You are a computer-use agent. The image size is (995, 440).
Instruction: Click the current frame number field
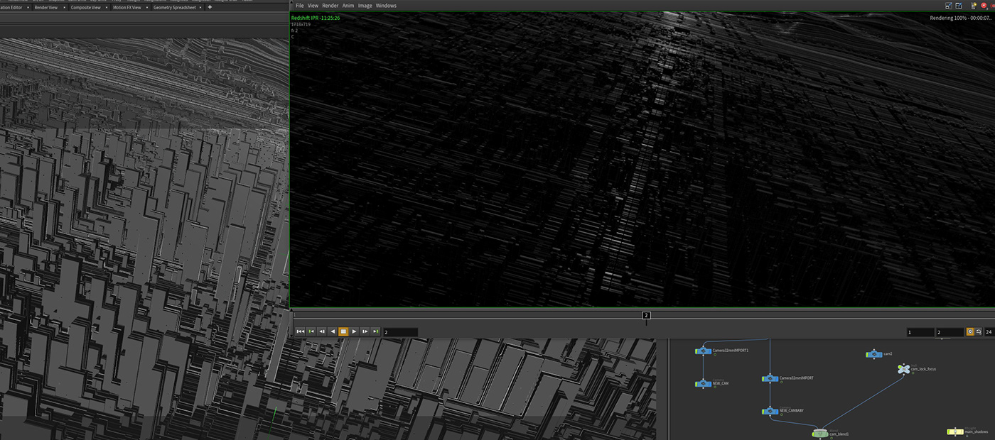tap(400, 332)
